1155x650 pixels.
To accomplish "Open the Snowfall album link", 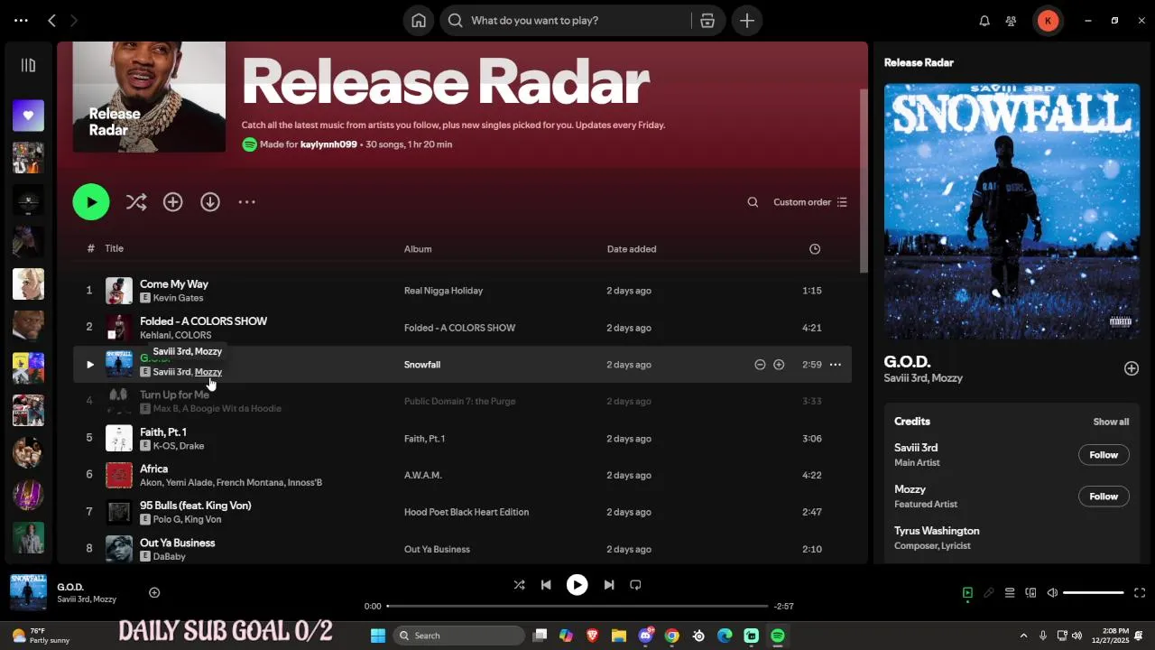I will (x=422, y=365).
